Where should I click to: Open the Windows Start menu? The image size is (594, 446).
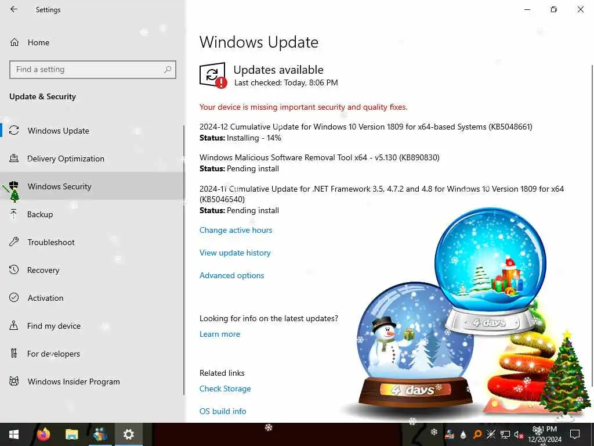click(14, 434)
